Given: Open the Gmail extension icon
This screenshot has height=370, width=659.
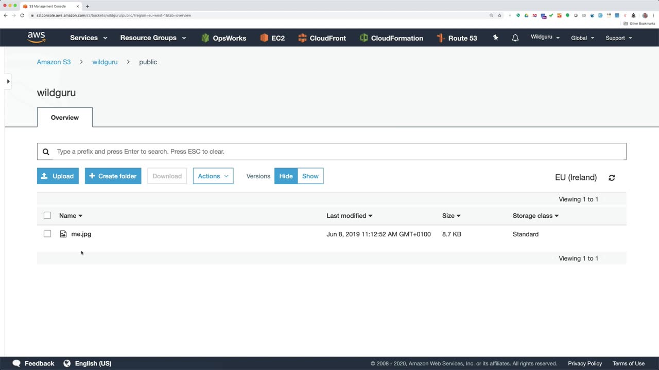Looking at the screenshot, I should [534, 15].
